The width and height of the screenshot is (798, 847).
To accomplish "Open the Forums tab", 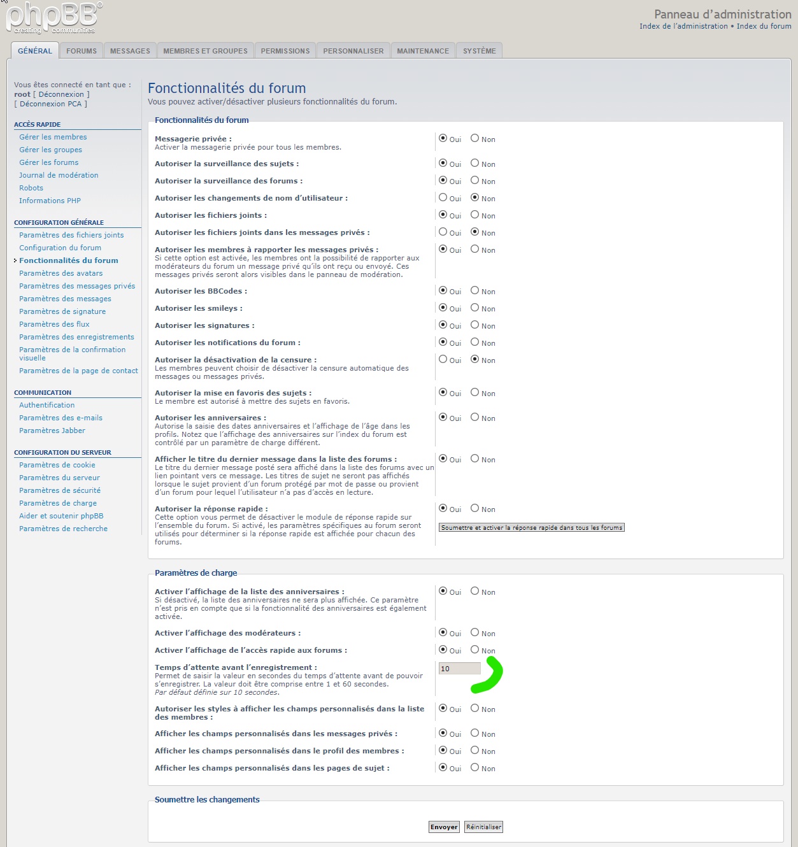I will [82, 51].
